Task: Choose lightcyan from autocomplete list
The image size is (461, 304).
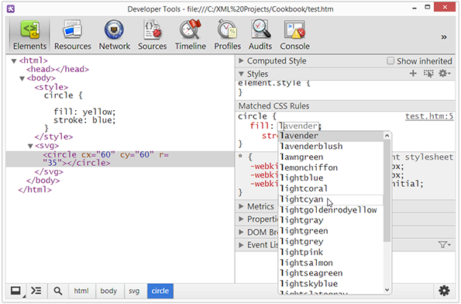Action: [x=331, y=199]
